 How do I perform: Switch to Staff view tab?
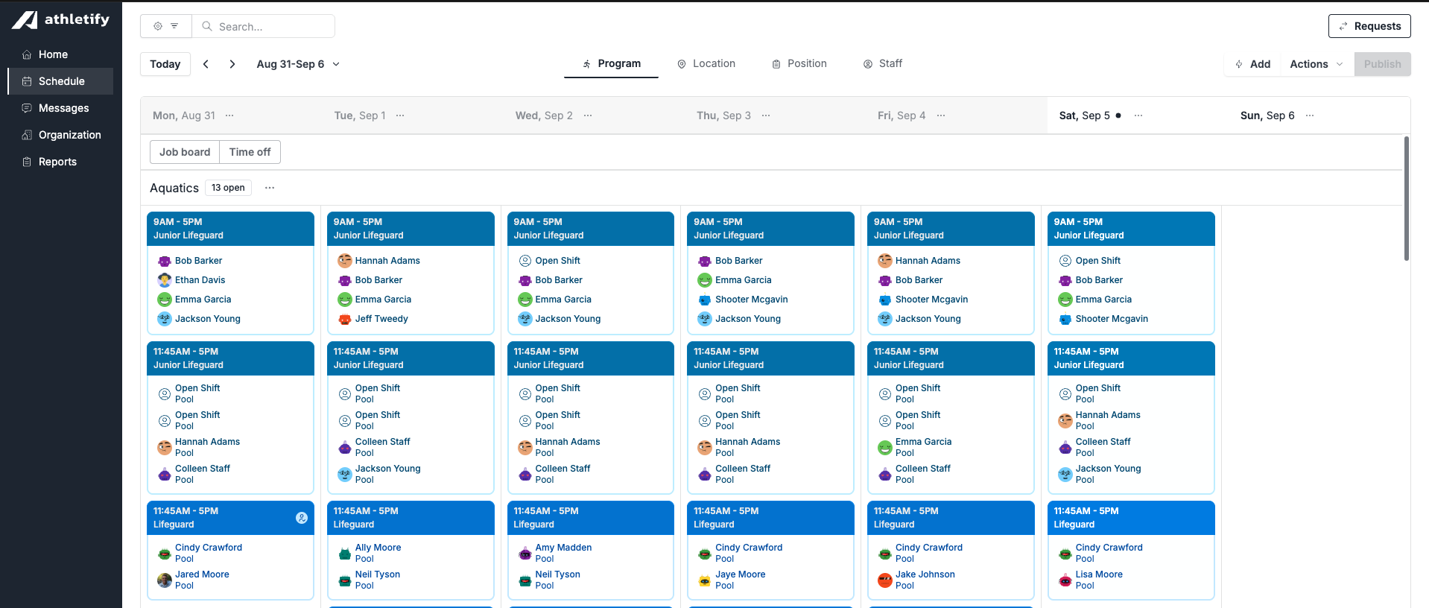click(883, 64)
